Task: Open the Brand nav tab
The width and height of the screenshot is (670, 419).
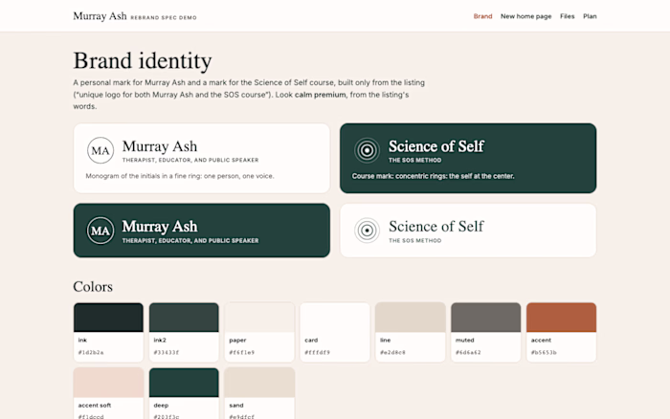Action: 482,16
